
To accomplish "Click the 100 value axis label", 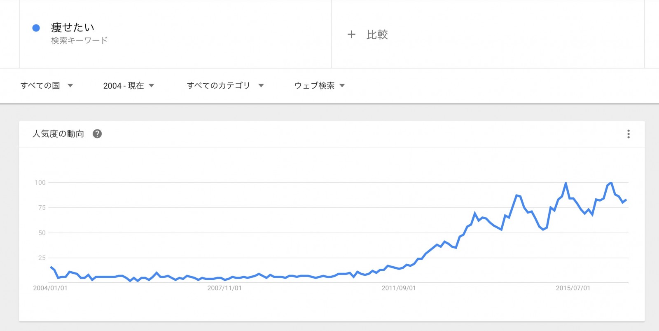I will point(40,182).
